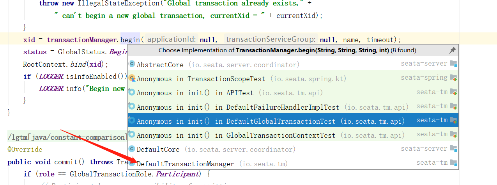
Task: Pick highlighted DefaultGlobalTransactionTest entry text
Action: (x=236, y=121)
